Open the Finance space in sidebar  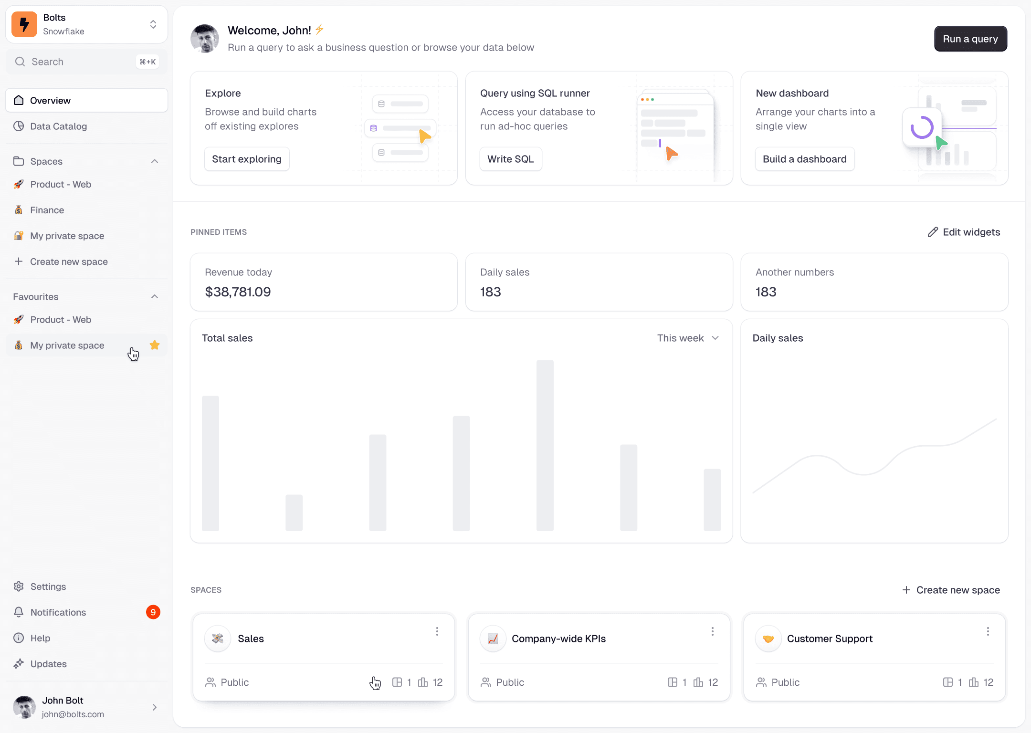[47, 210]
